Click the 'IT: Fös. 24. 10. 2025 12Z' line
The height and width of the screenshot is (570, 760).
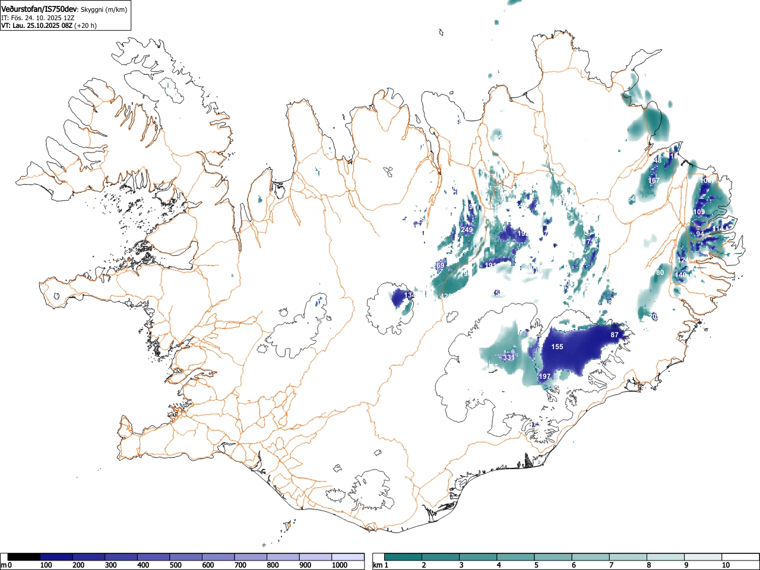point(38,18)
